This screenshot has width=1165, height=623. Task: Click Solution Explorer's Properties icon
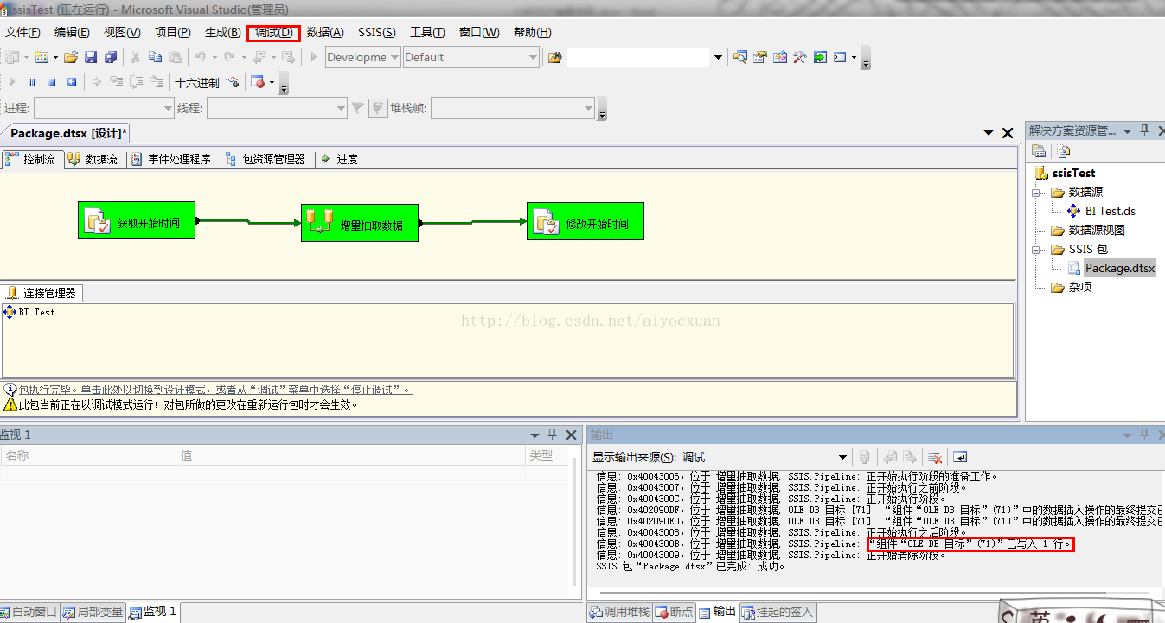1039,151
